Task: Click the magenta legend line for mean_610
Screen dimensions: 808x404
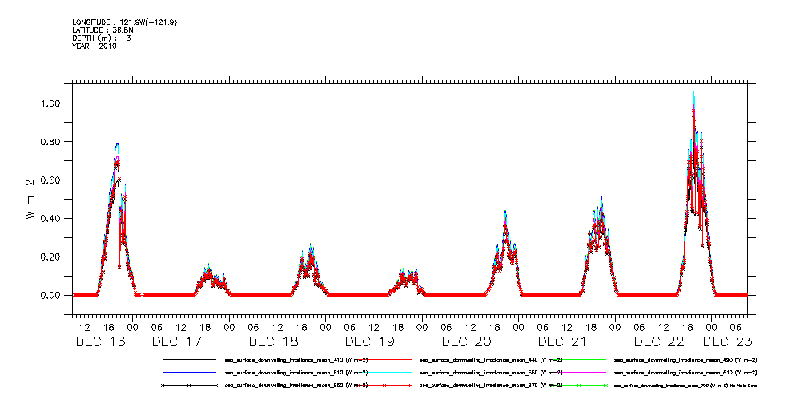Action: pos(578,372)
